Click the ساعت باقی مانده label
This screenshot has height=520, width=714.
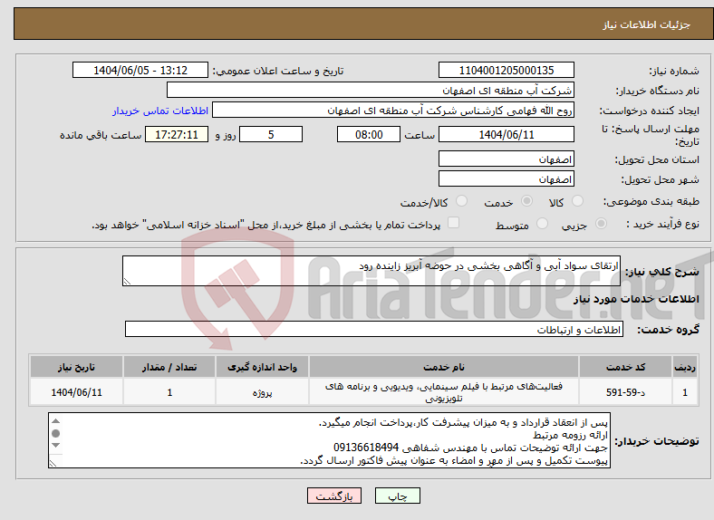coord(101,135)
